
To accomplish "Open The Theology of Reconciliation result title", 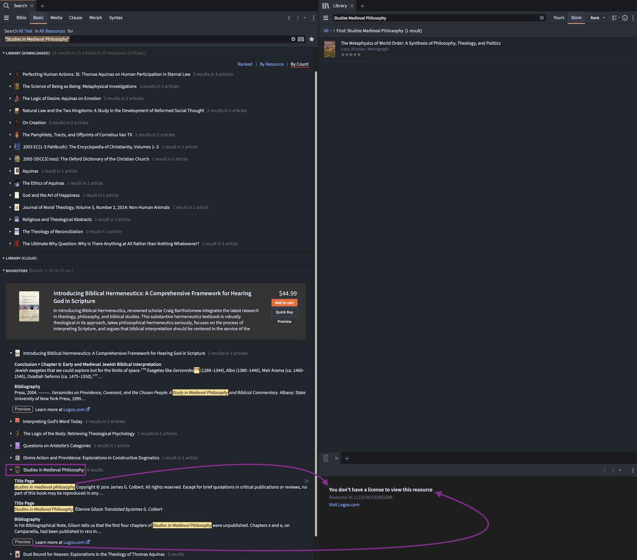I will click(x=53, y=232).
